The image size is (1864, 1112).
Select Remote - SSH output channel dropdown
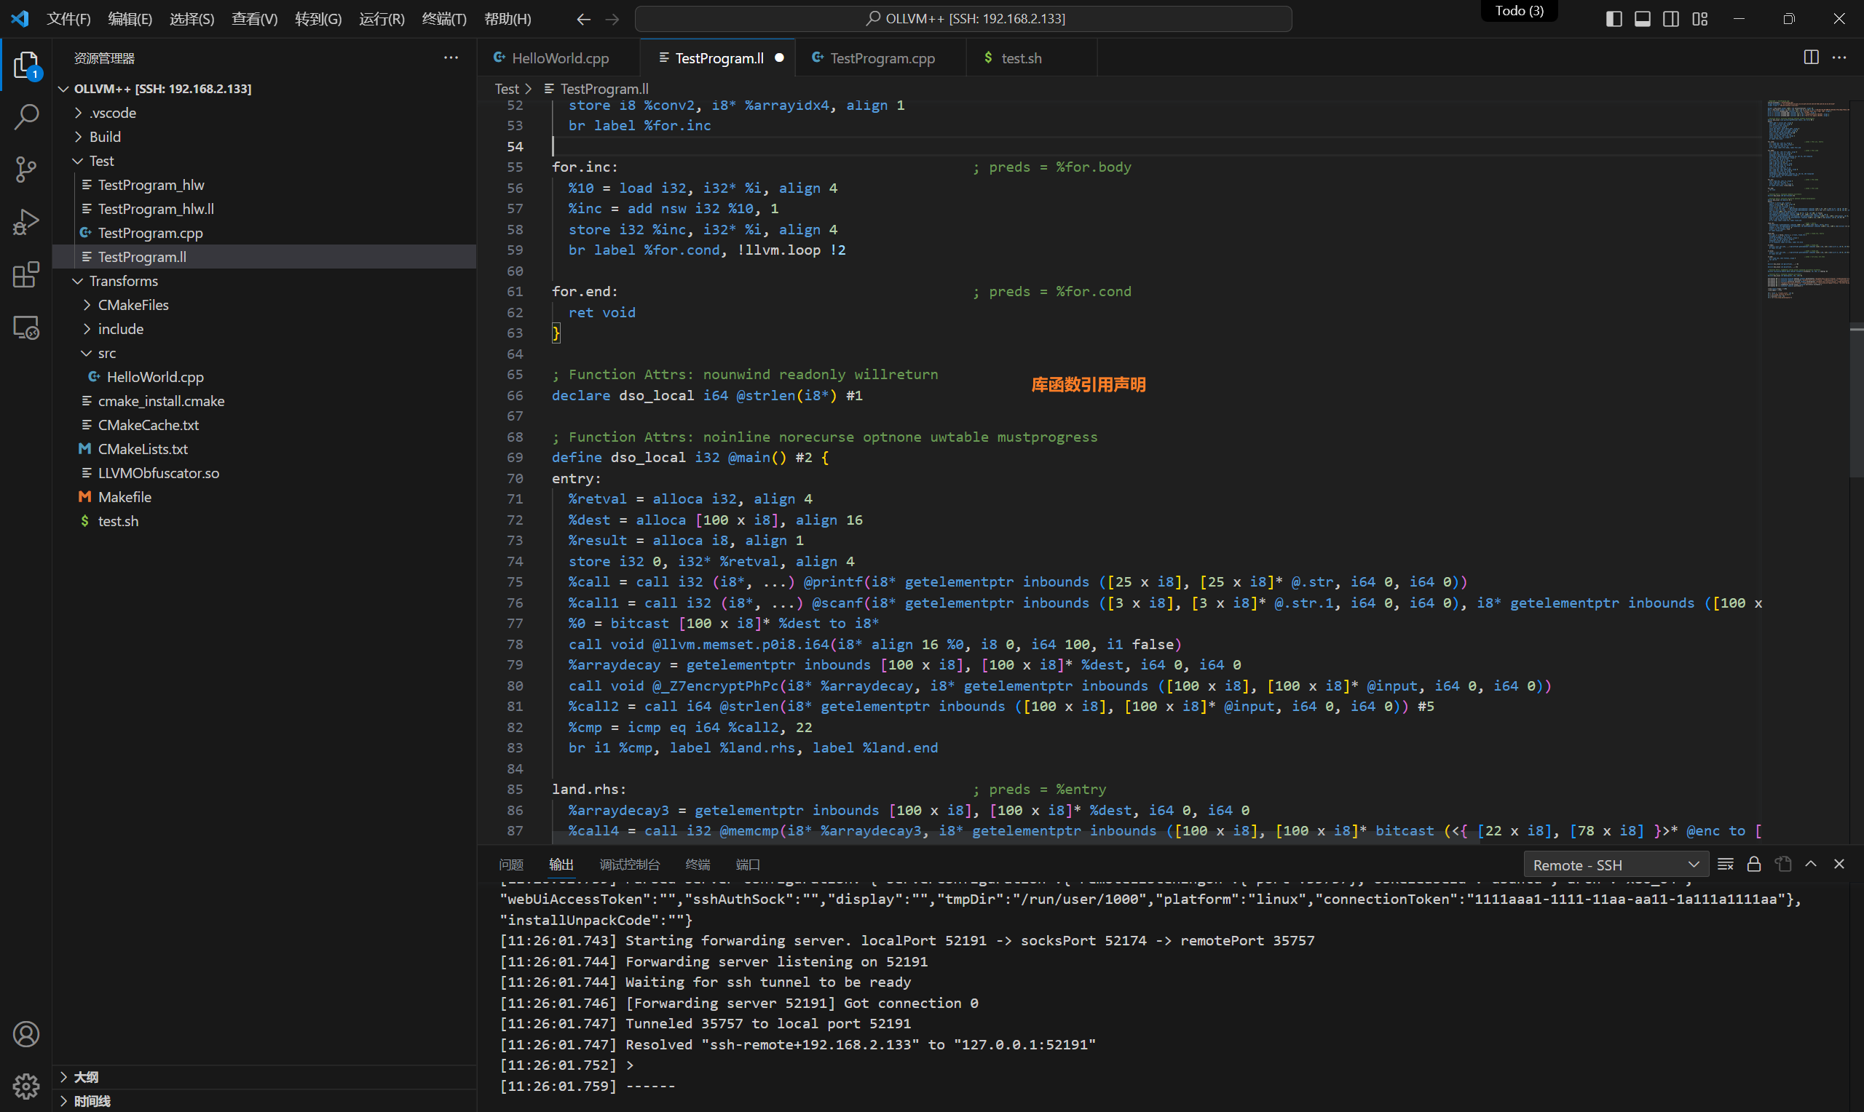1616,865
